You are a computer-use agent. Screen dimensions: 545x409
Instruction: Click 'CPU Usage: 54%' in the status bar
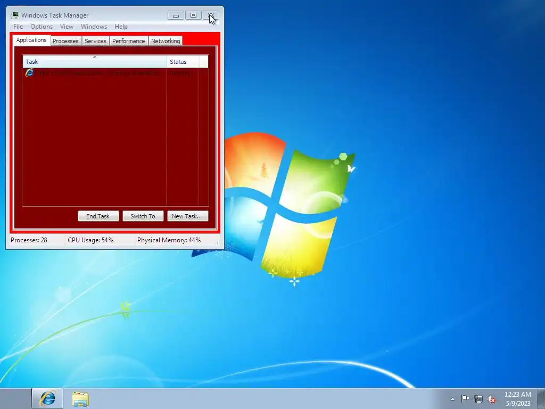coord(90,240)
